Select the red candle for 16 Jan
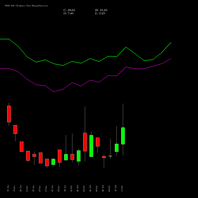 tap(9, 114)
